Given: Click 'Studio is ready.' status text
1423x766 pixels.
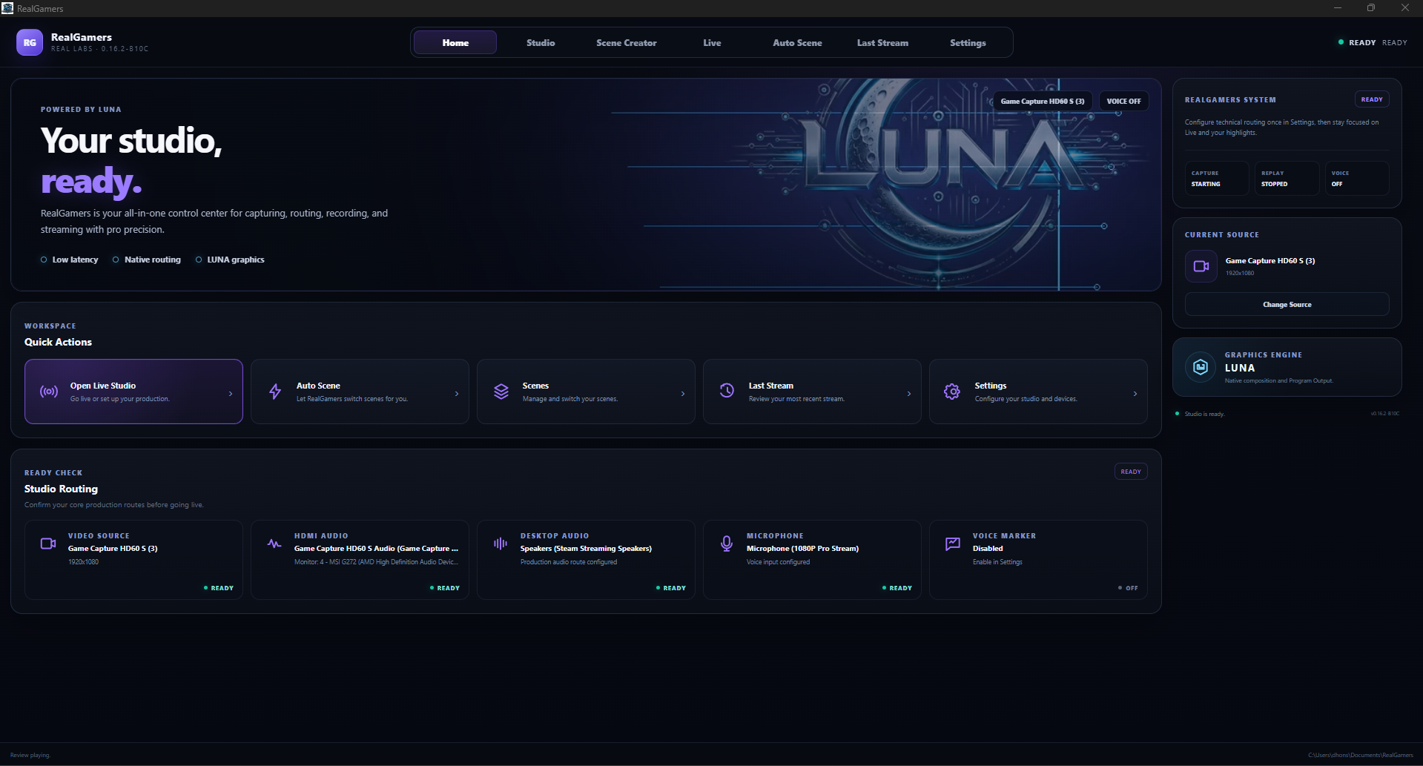Looking at the screenshot, I should tap(1204, 414).
